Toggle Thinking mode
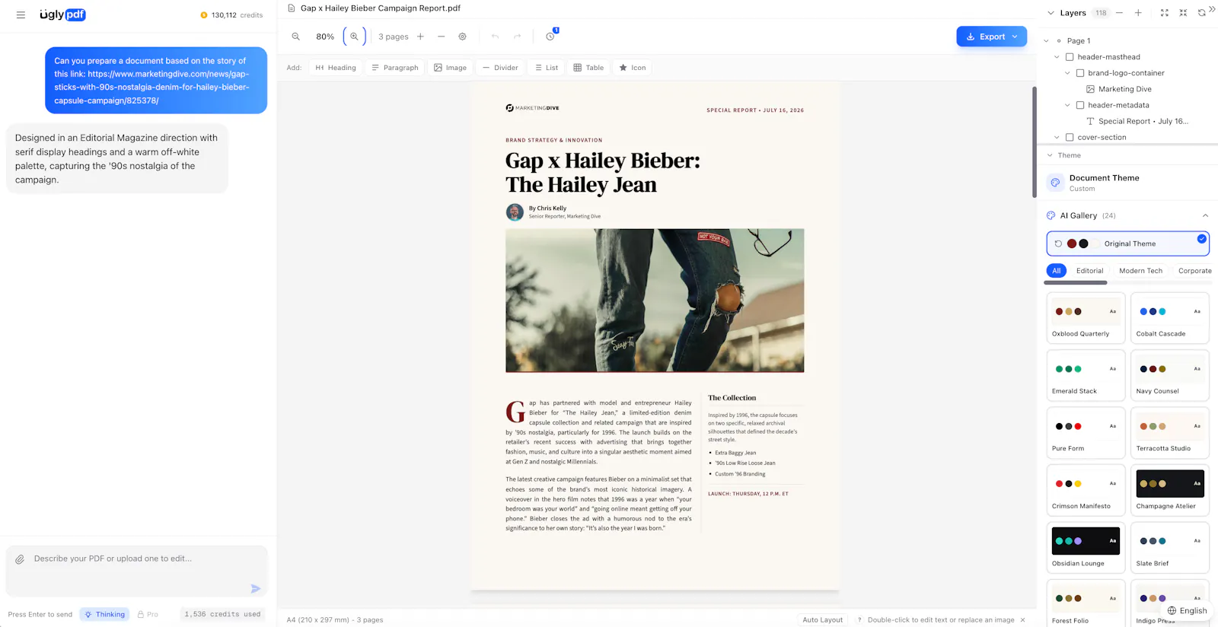This screenshot has width=1218, height=627. tap(104, 614)
